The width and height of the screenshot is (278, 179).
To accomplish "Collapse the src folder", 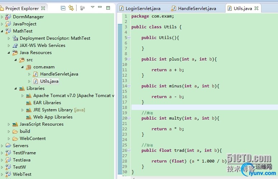I will point(15,60).
